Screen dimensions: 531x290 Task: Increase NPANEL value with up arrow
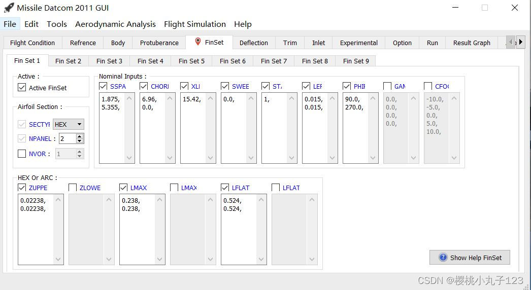tap(80, 136)
